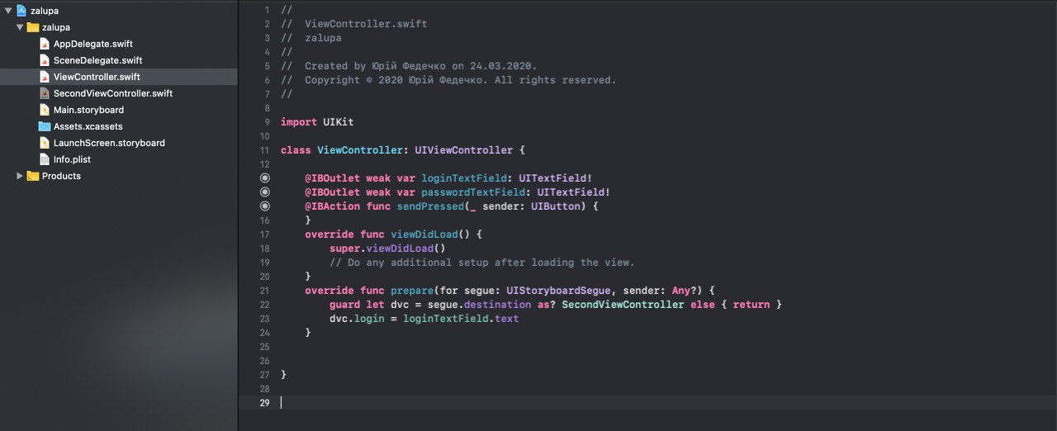1057x431 pixels.
Task: Click the word UIKit in the import line
Action: click(339, 122)
